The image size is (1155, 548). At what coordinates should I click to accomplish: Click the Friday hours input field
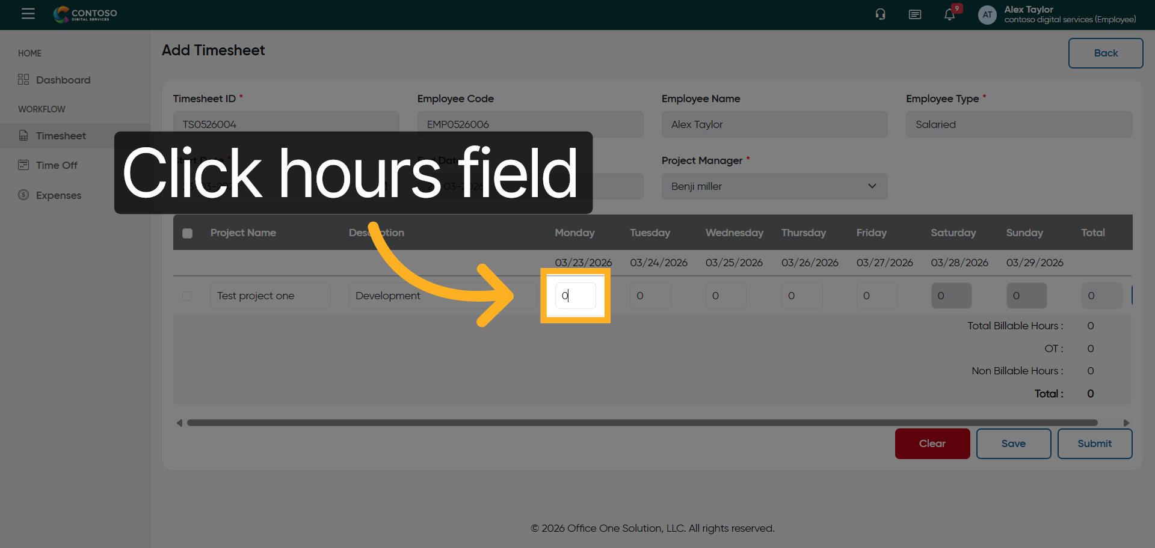[876, 296]
